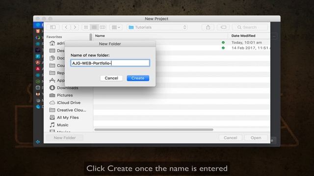Open the Applications favorite
This screenshot has width=314, height=176.
point(57,80)
